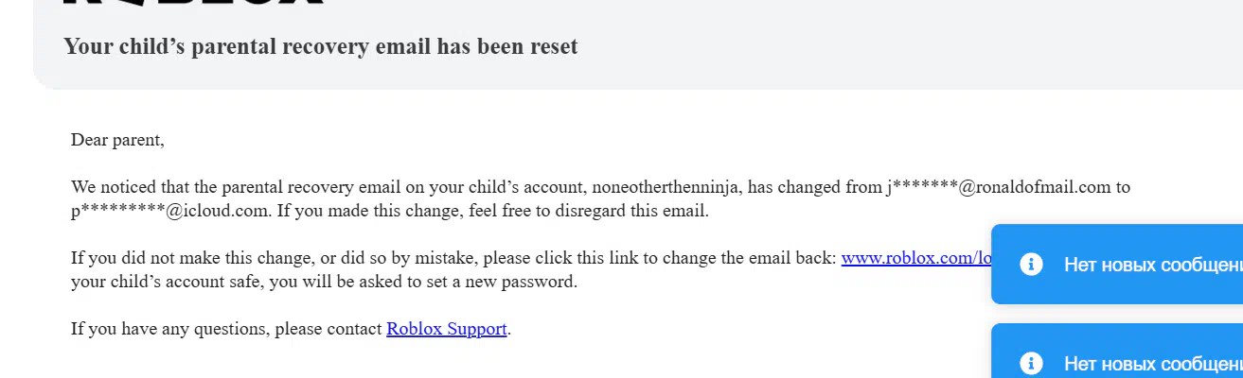The width and height of the screenshot is (1243, 378).
Task: Click the masked ronaldofmail.com email address
Action: click(998, 187)
